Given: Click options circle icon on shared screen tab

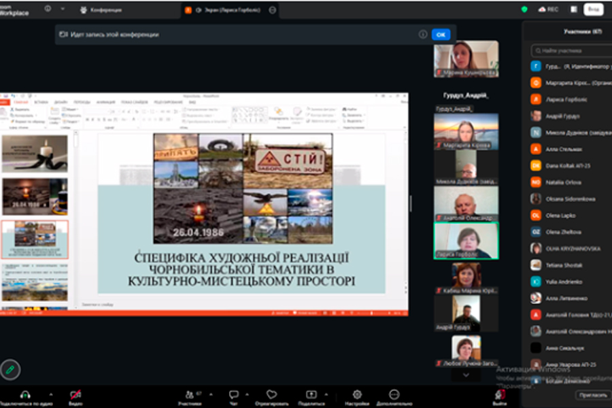Looking at the screenshot, I should coord(273,10).
